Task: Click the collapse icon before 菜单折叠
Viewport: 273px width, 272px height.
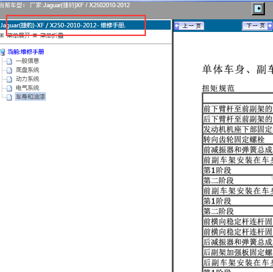Action: point(35,36)
